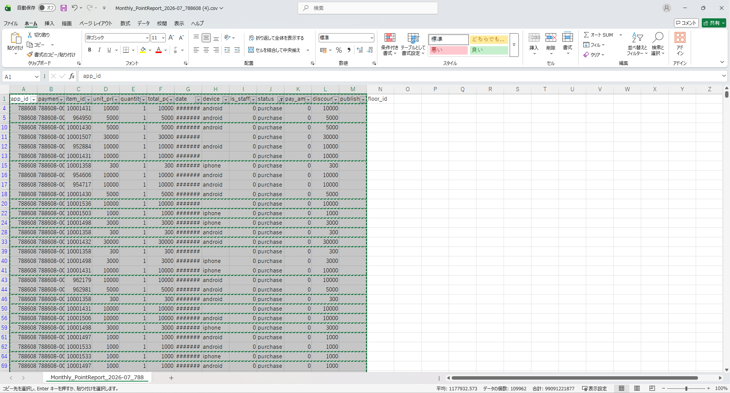
Task: Cut selection with scissors icon
Action: tap(30, 35)
